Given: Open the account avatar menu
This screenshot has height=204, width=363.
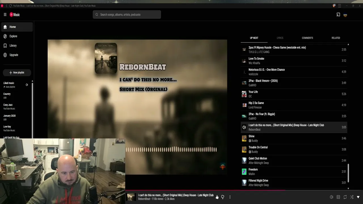Looking at the screenshot, I should point(345,15).
